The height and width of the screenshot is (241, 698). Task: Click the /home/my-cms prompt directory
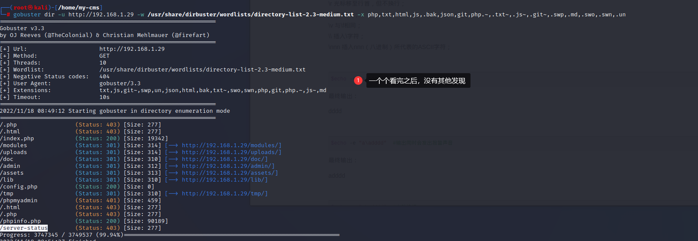click(x=79, y=8)
